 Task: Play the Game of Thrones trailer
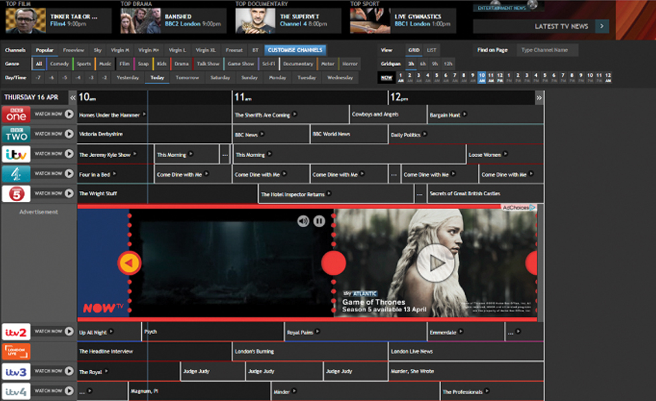(435, 263)
